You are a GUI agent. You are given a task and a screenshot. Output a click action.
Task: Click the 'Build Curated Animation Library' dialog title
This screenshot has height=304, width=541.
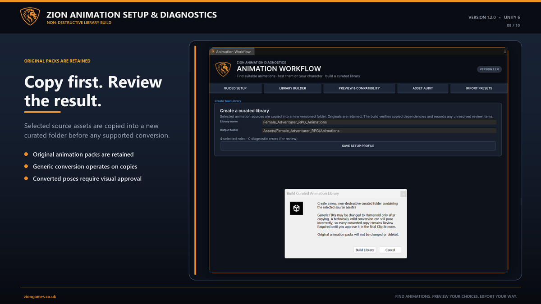click(x=313, y=193)
